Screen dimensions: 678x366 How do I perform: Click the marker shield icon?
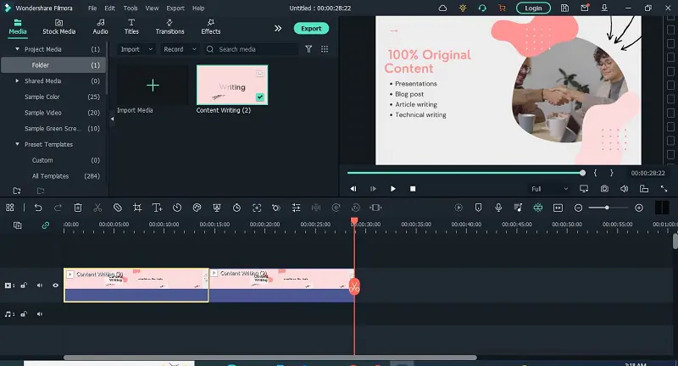478,208
